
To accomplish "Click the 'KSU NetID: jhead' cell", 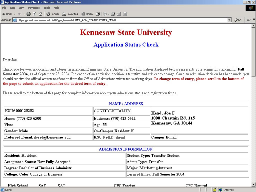I will (x=121, y=137).
